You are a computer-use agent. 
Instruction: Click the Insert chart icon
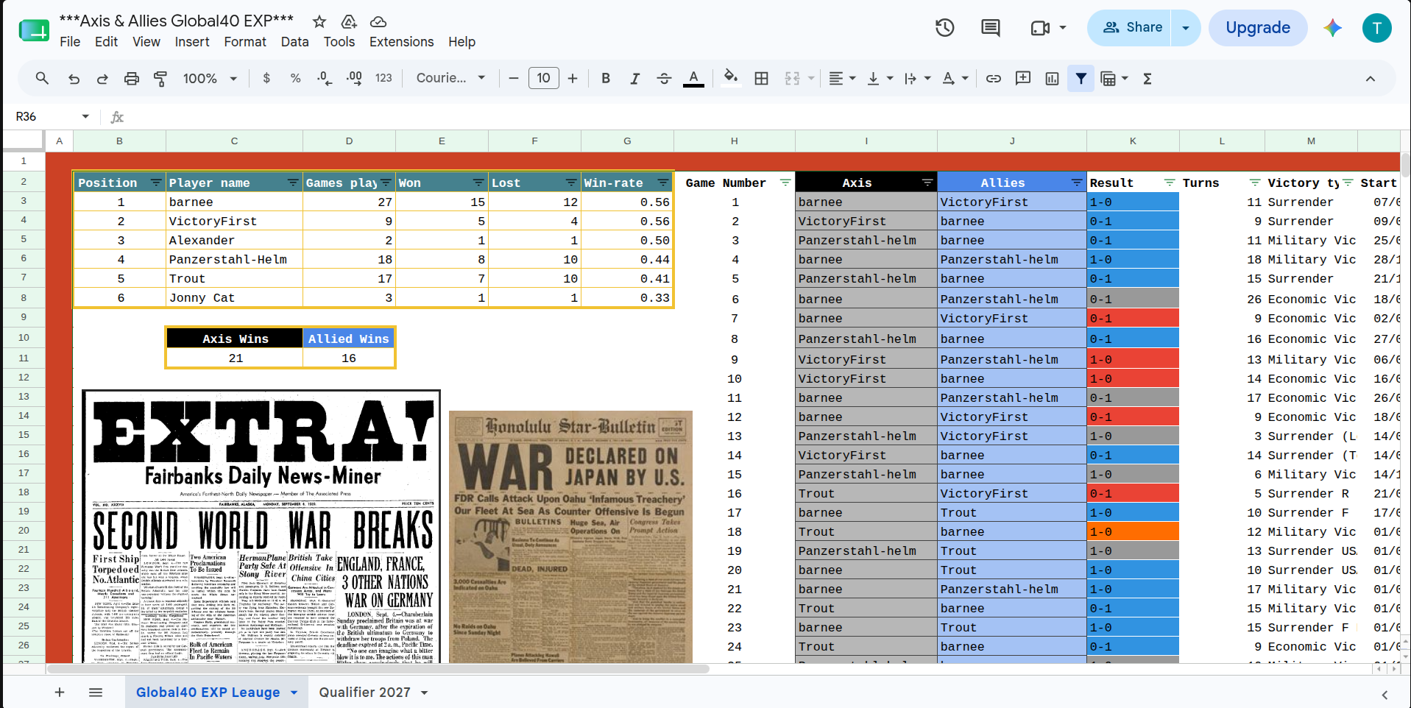pyautogui.click(x=1052, y=78)
